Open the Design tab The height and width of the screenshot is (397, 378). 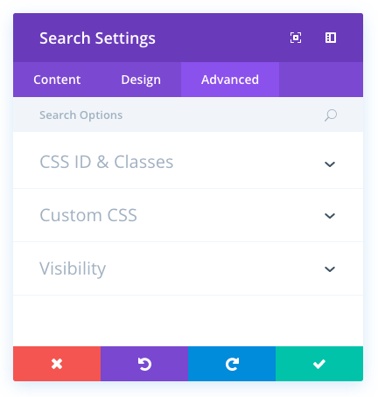point(141,80)
